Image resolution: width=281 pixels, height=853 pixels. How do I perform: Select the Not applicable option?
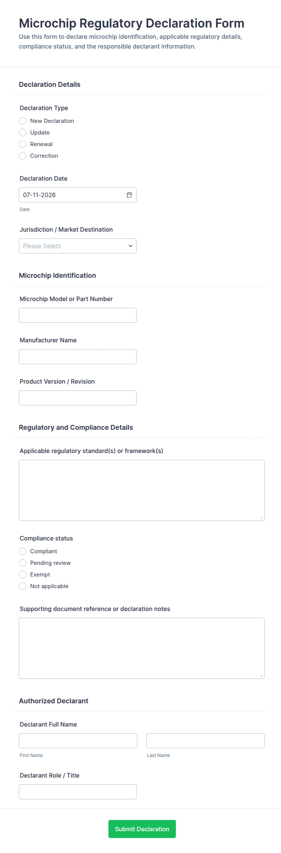pos(22,586)
